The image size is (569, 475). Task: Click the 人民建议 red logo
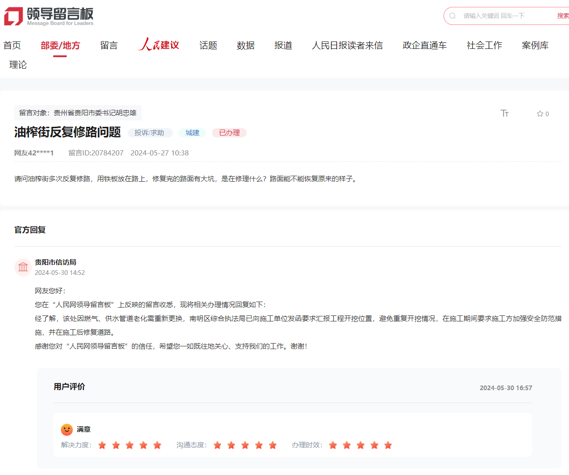click(x=159, y=44)
